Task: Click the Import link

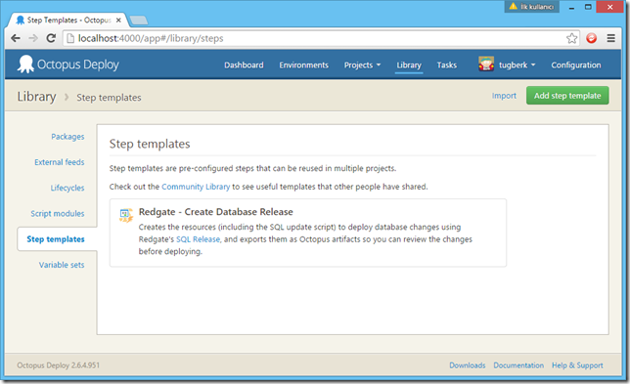Action: point(504,96)
